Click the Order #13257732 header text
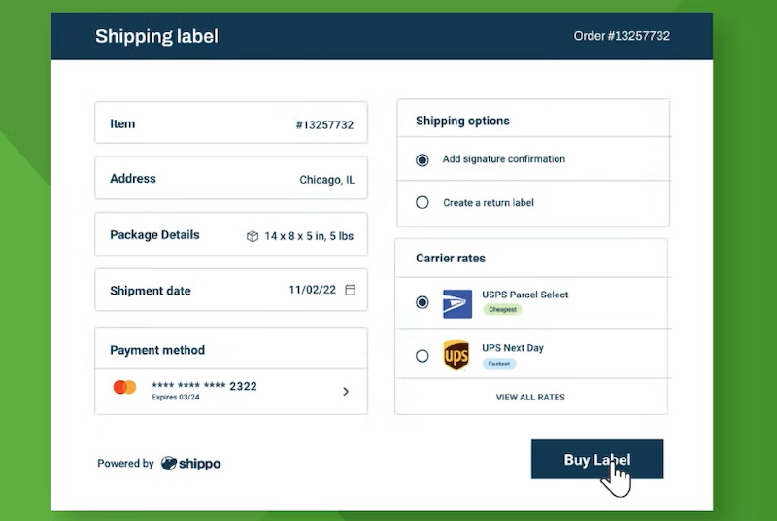777x521 pixels. 622,36
